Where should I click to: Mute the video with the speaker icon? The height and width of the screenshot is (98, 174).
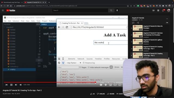21,85
